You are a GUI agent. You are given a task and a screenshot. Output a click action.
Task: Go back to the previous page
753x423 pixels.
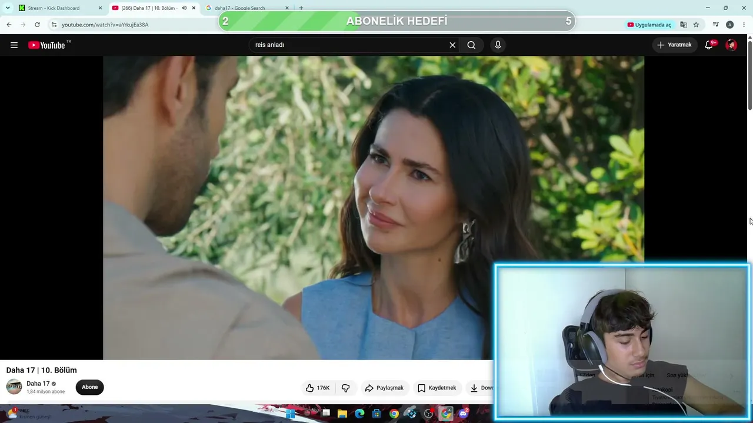[x=9, y=25]
